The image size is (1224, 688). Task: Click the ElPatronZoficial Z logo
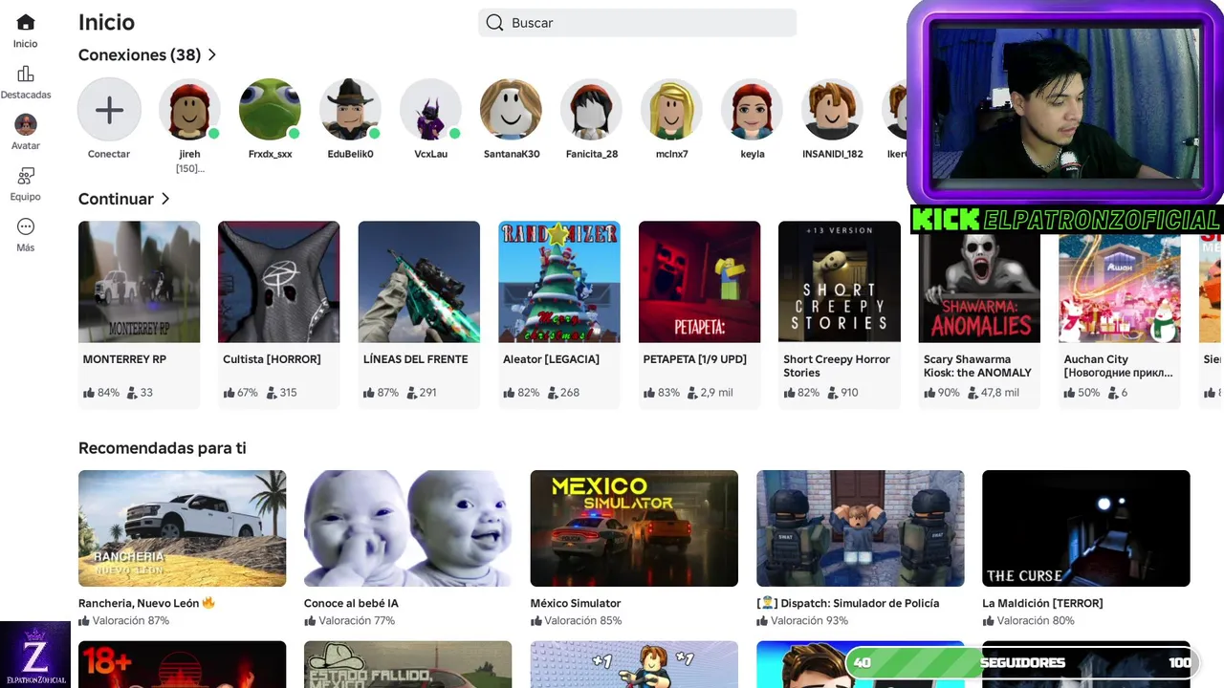[35, 655]
